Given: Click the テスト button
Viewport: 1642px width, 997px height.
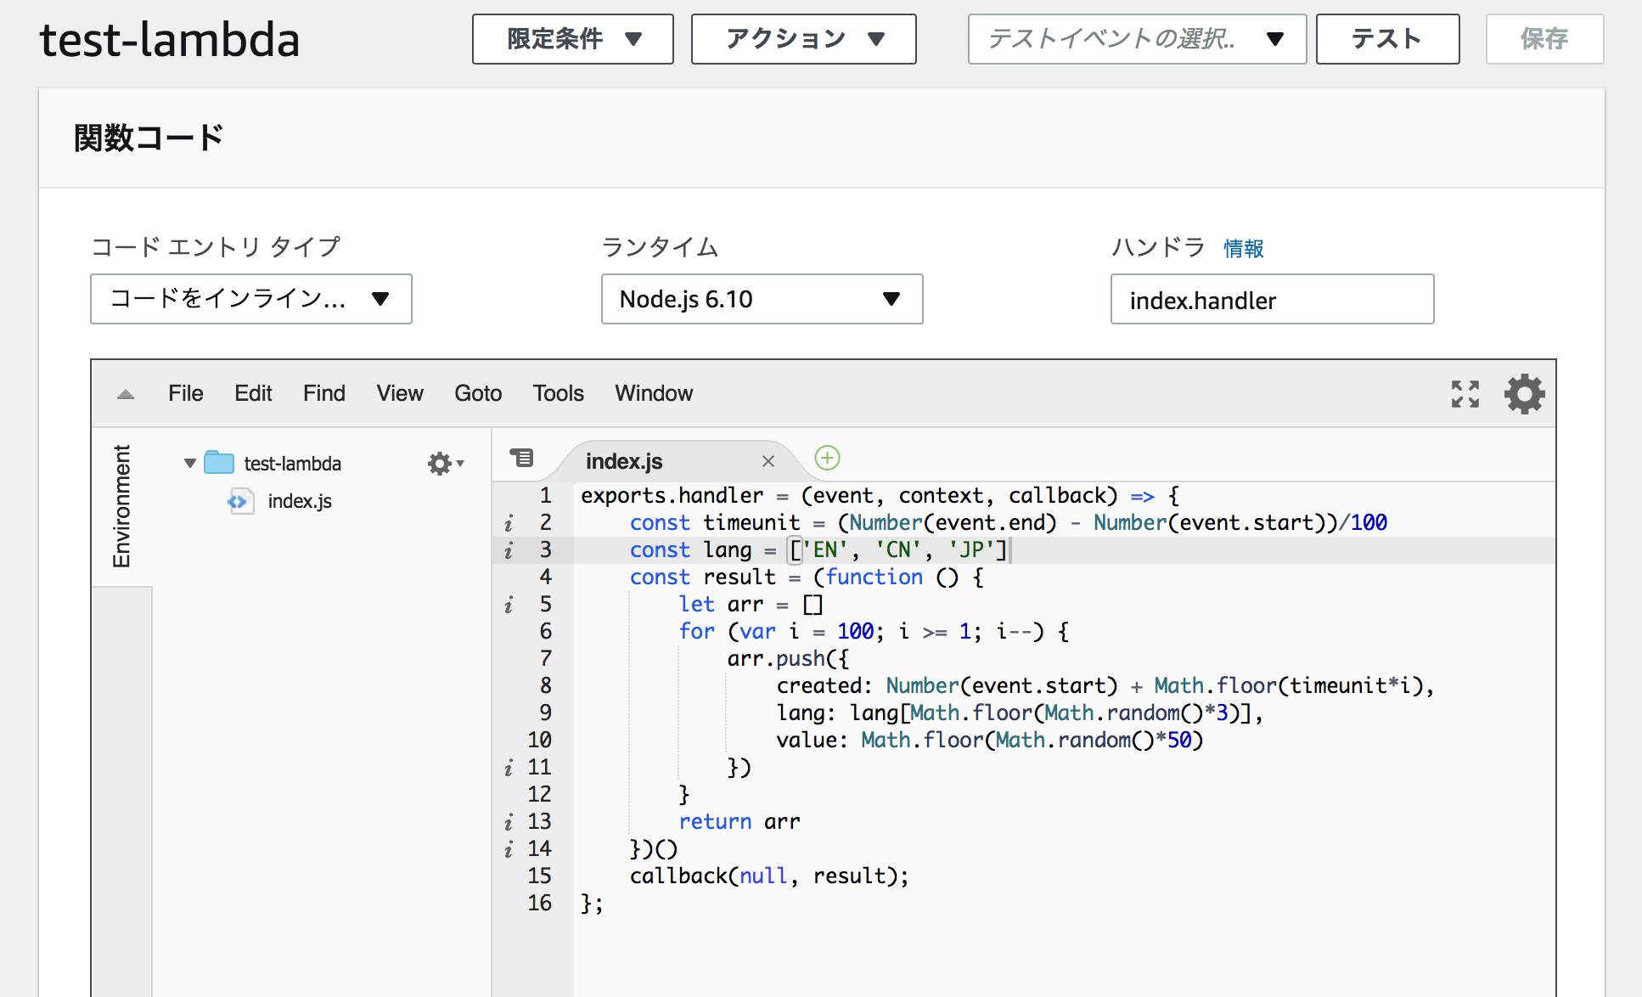Looking at the screenshot, I should [1386, 39].
